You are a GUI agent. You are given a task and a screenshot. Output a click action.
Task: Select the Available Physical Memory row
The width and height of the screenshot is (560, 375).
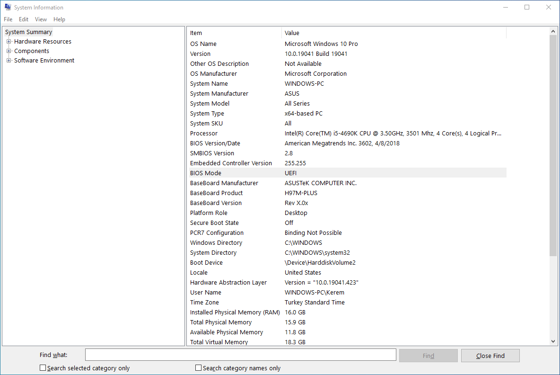pyautogui.click(x=348, y=332)
